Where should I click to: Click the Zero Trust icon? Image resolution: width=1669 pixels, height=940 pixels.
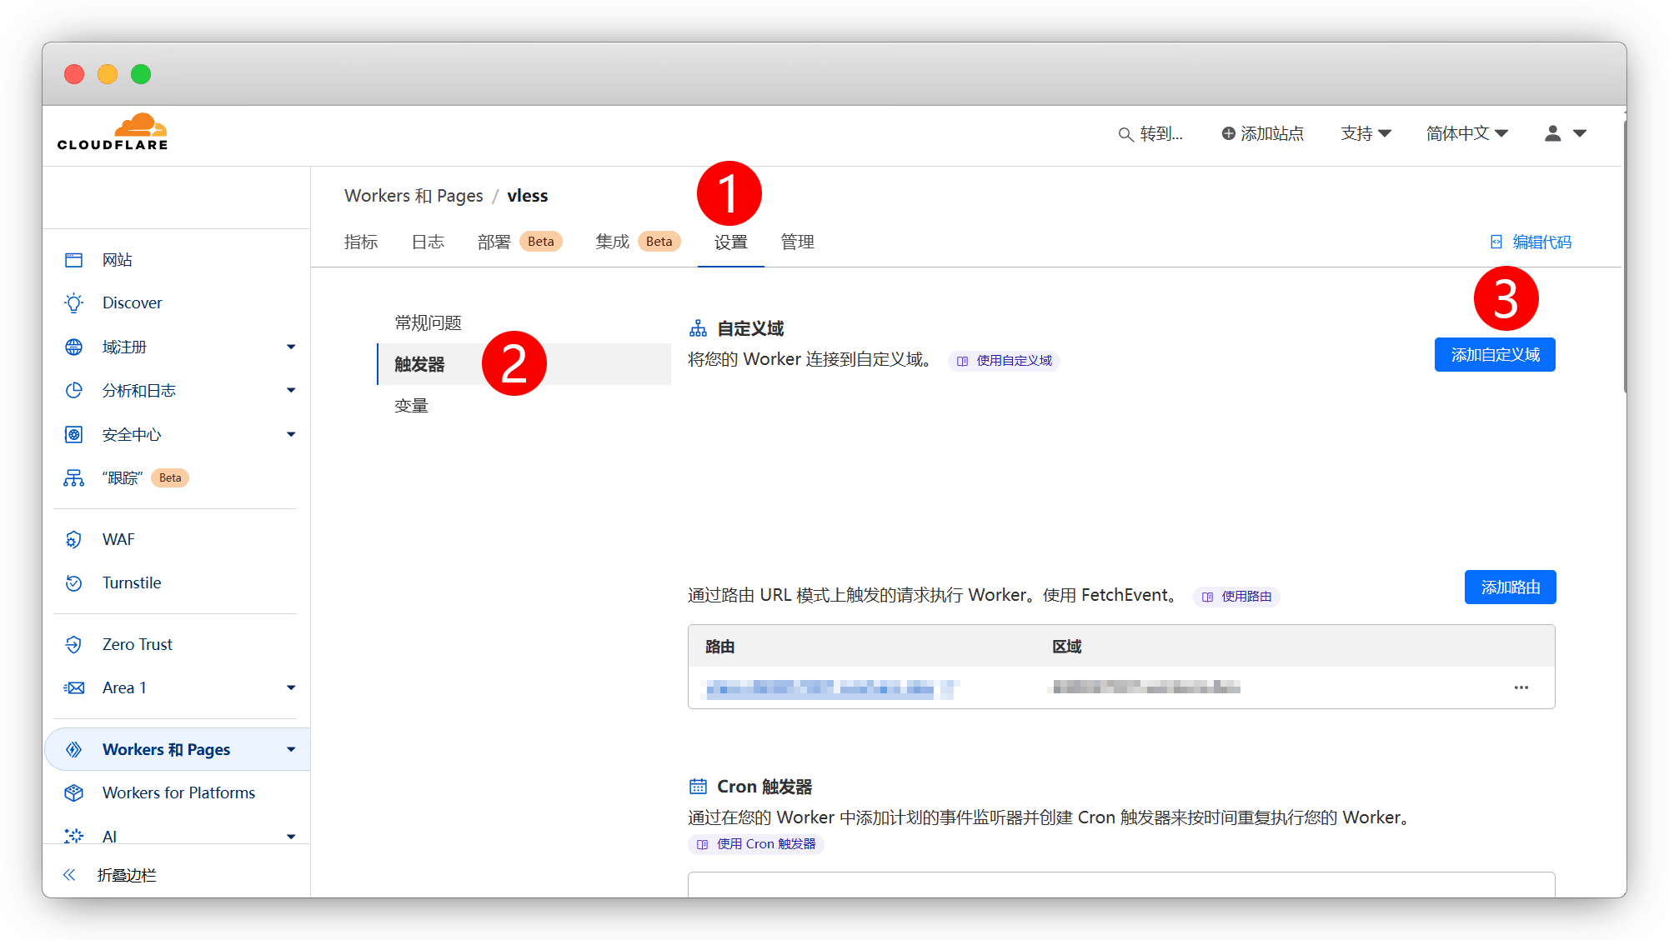74,644
